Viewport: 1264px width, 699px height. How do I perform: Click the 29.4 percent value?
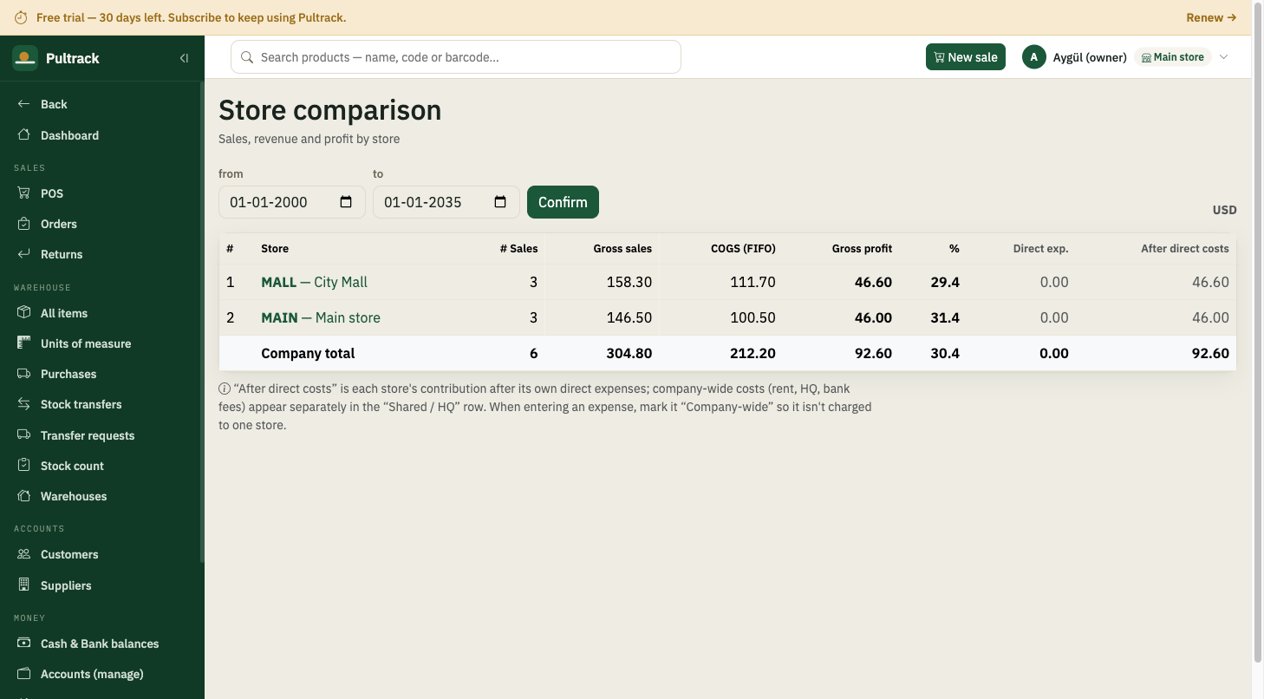point(945,282)
